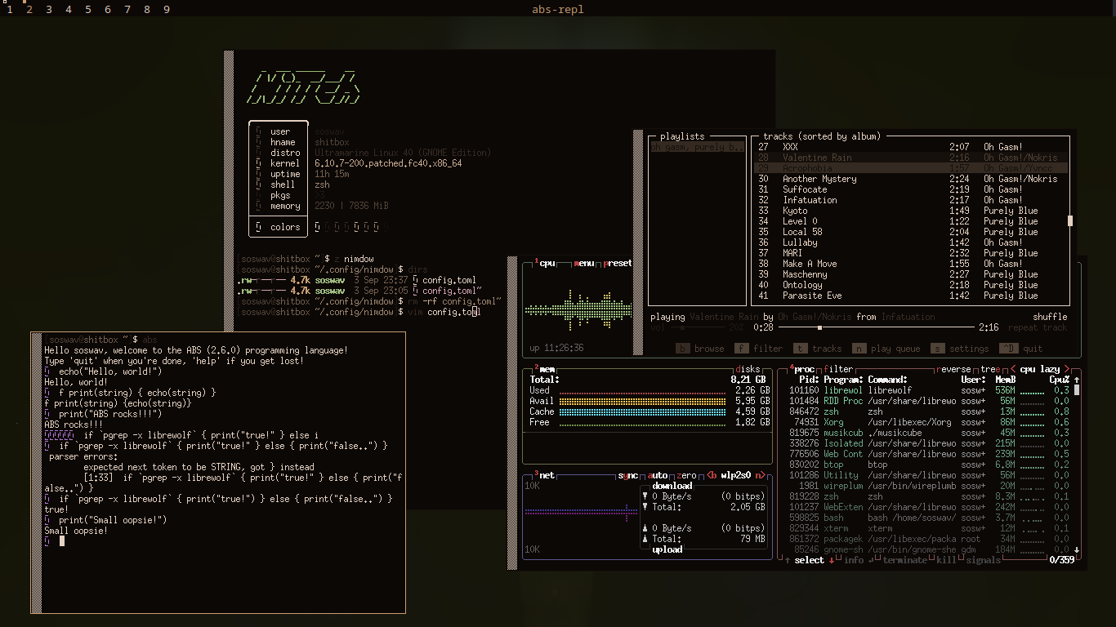Image resolution: width=1116 pixels, height=627 pixels.
Task: Switch to workspace 9 in top bar
Action: 167,10
